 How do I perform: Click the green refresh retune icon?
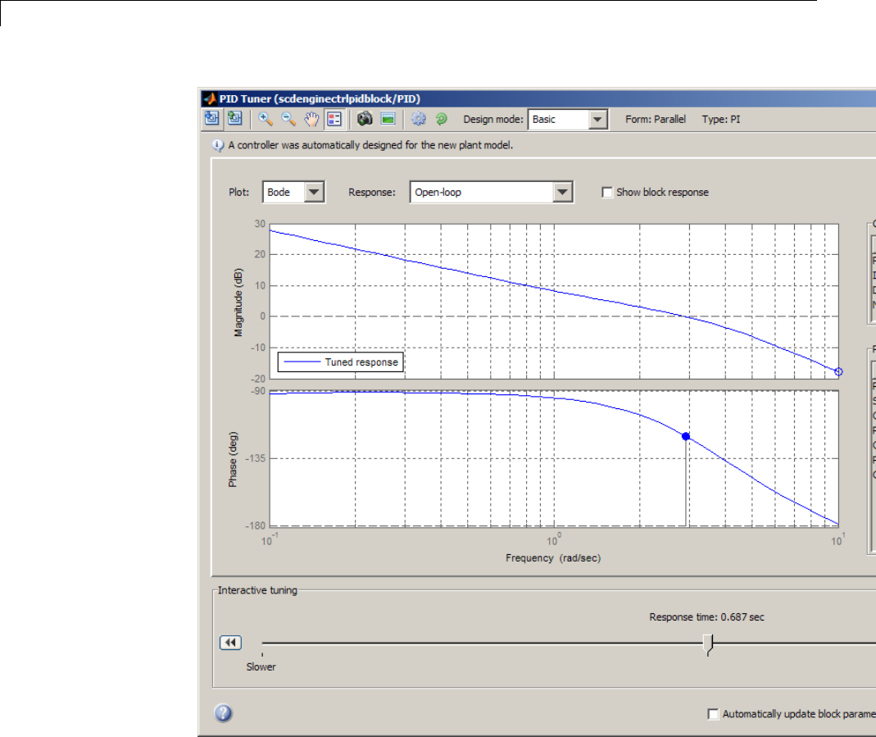(x=442, y=118)
